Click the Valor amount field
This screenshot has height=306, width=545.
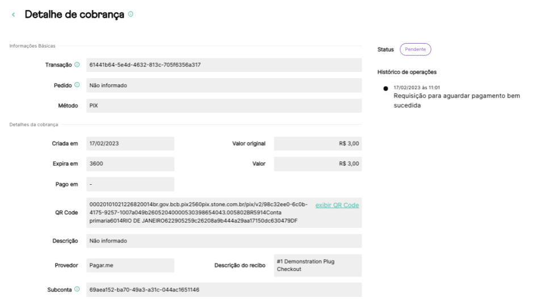317,164
